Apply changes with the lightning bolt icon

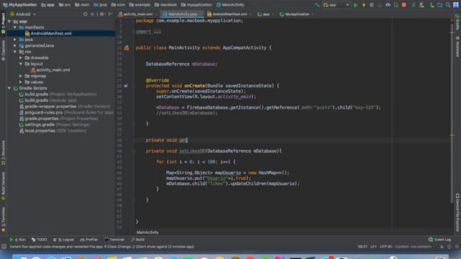pyautogui.click(x=364, y=5)
